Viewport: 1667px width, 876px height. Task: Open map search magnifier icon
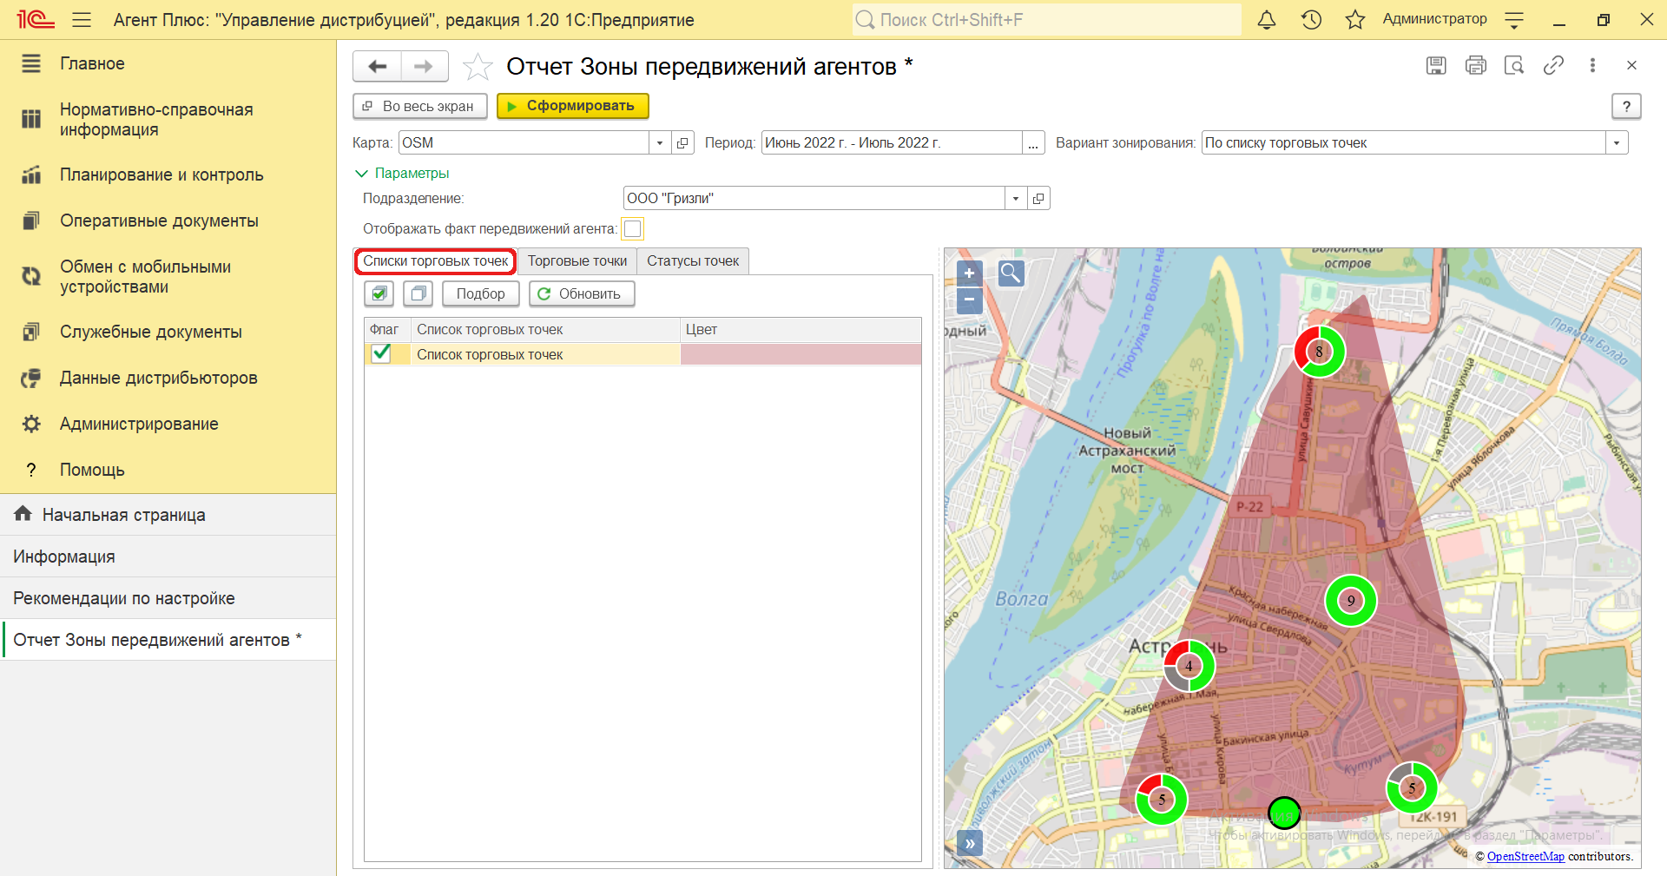coord(1011,273)
